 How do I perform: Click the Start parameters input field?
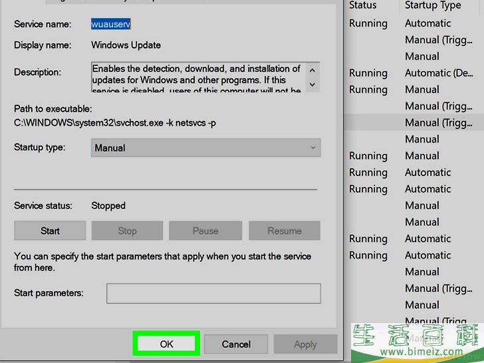[x=213, y=293]
